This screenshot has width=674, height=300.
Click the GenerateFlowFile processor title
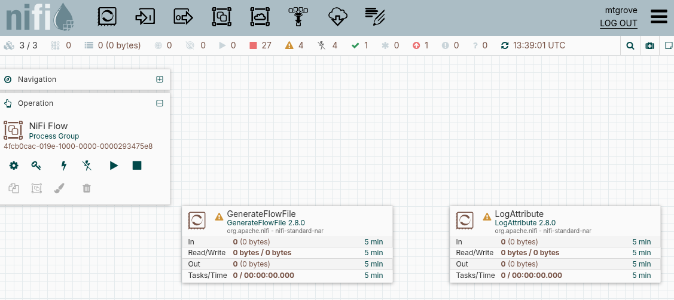coord(261,213)
